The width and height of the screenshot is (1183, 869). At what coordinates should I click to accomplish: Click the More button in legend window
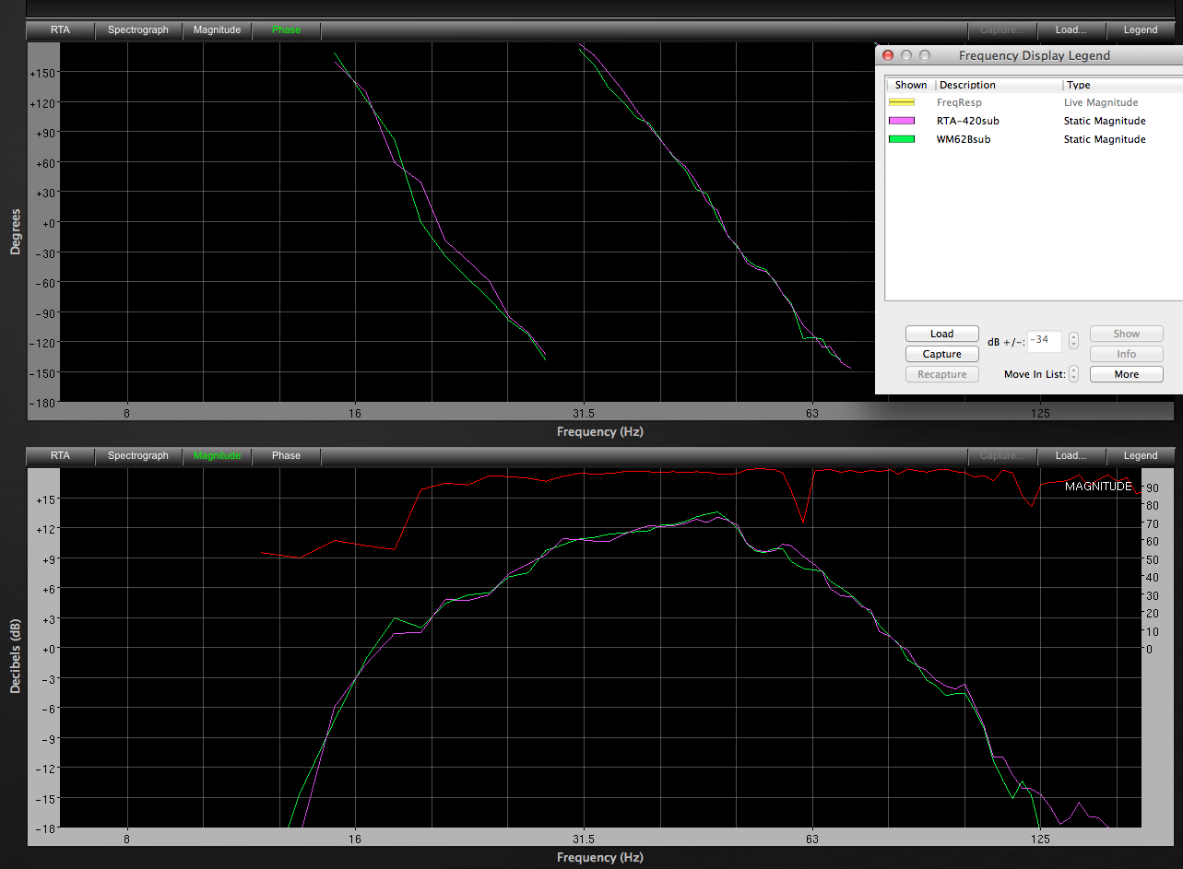click(1127, 374)
